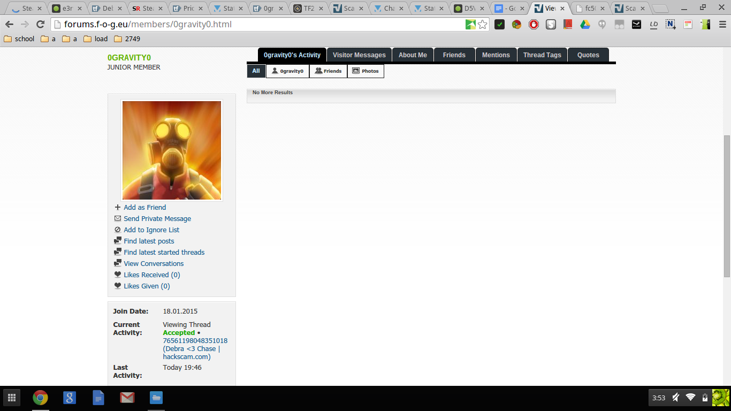Select the Thread Tags tab
This screenshot has height=411, width=731.
[x=542, y=55]
